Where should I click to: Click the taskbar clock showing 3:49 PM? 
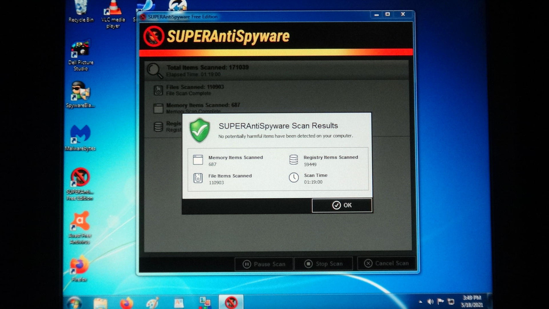[472, 301]
